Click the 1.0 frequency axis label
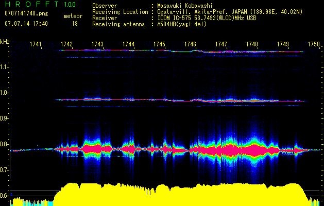Viewport: 324px width, 206px height. pyautogui.click(x=4, y=93)
